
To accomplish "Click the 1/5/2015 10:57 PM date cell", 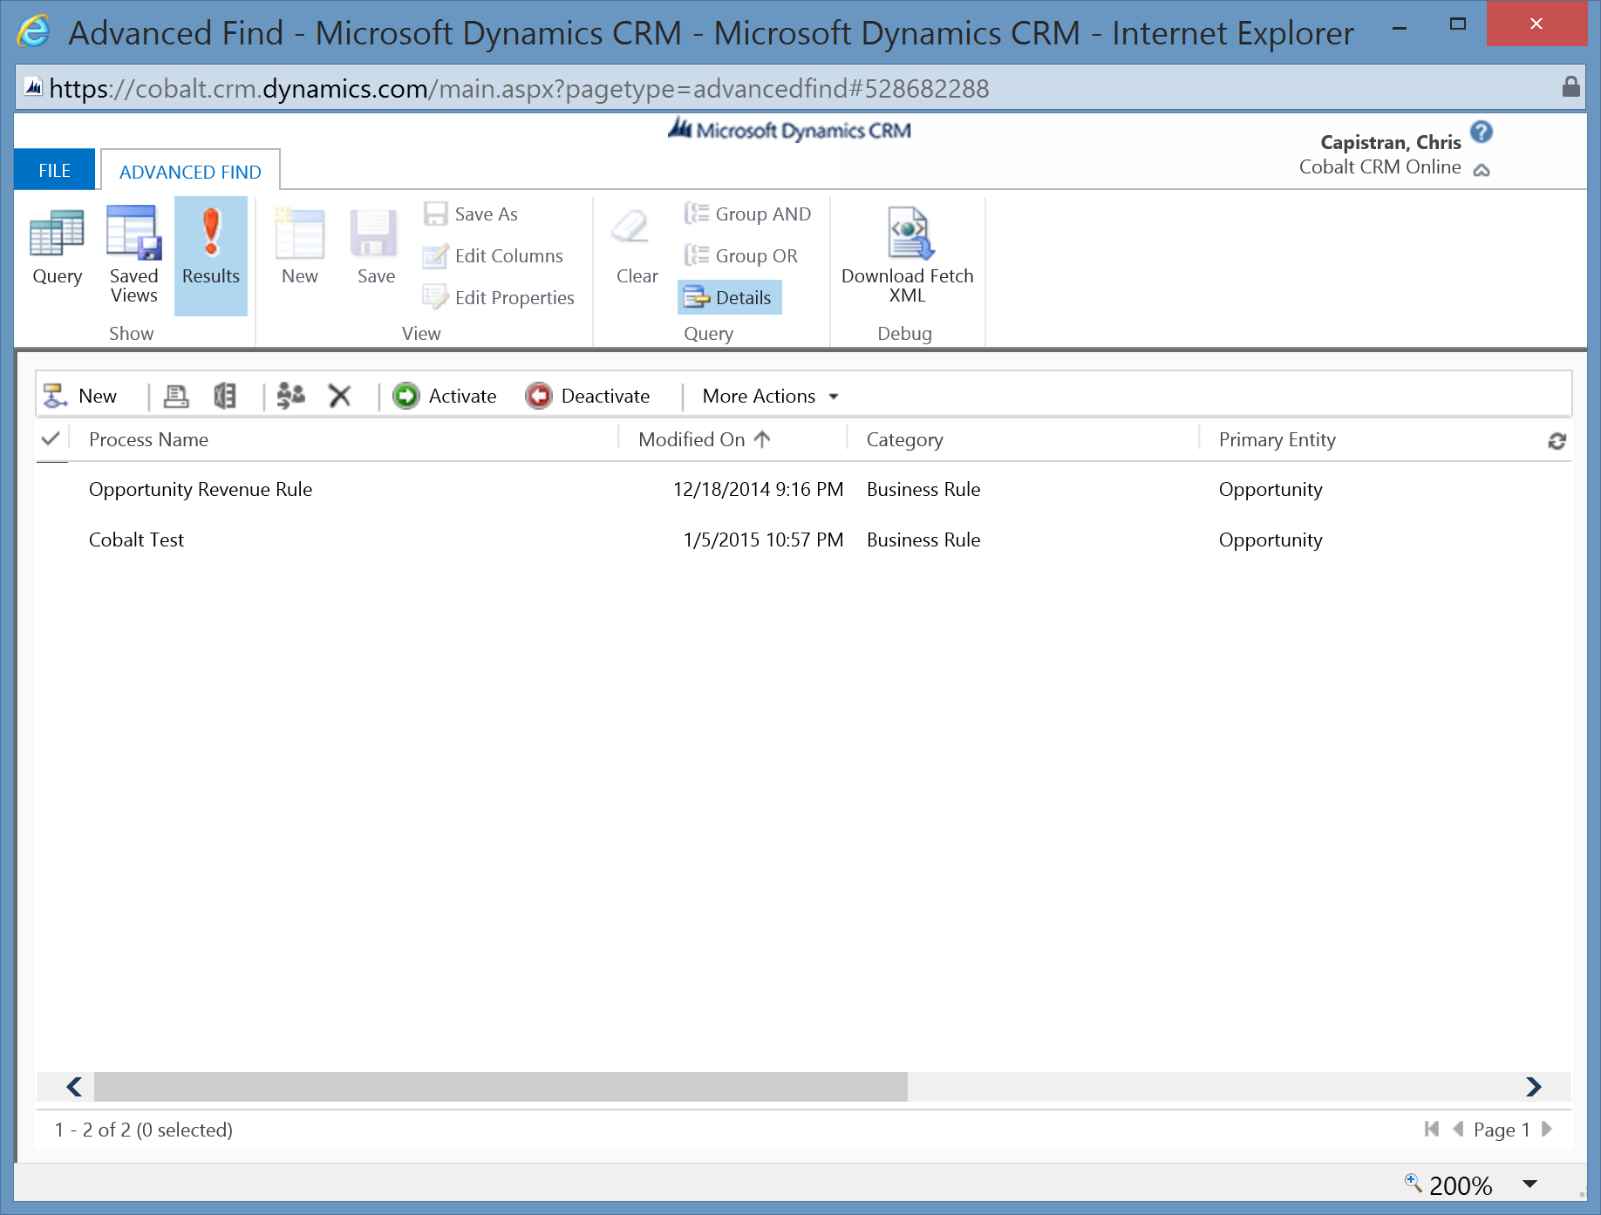I will [x=763, y=540].
